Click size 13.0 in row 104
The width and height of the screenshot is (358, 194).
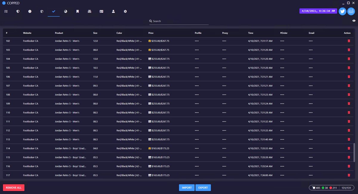coord(95,59)
